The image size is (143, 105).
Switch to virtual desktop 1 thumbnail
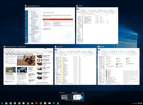tap(65, 97)
